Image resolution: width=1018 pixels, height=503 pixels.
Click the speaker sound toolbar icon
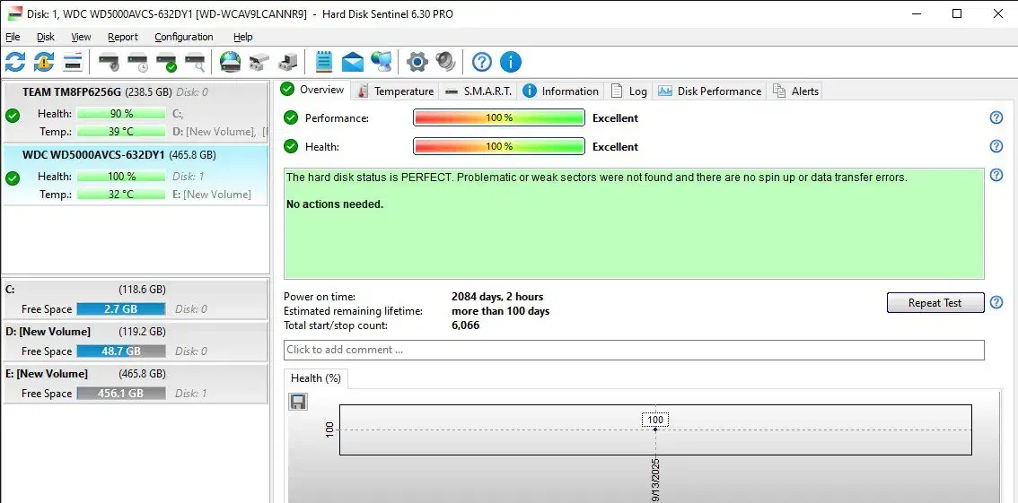[446, 62]
